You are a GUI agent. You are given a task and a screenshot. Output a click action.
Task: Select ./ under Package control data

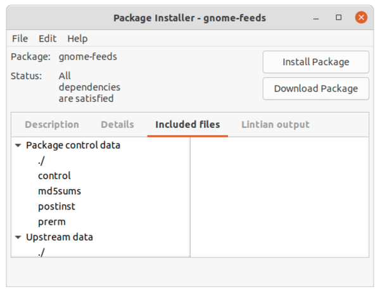click(41, 161)
